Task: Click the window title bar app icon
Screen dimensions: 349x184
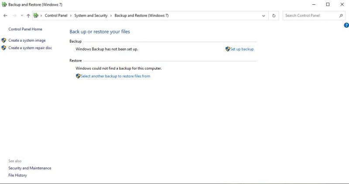Action: (x=4, y=4)
